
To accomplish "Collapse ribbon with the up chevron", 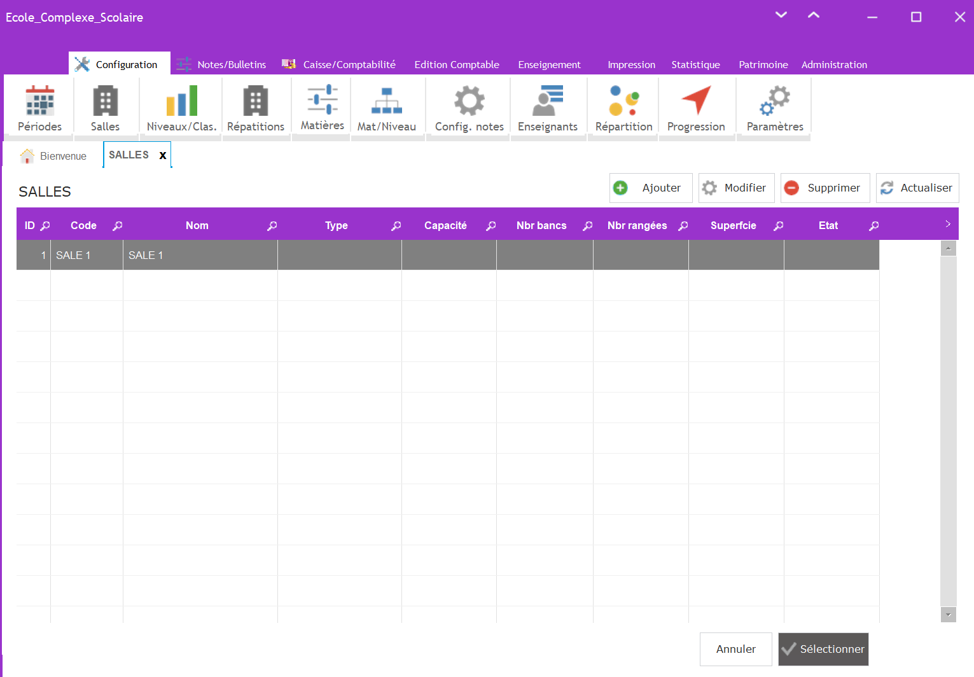I will pyautogui.click(x=813, y=15).
